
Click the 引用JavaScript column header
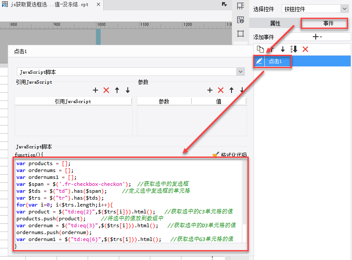tap(73, 101)
